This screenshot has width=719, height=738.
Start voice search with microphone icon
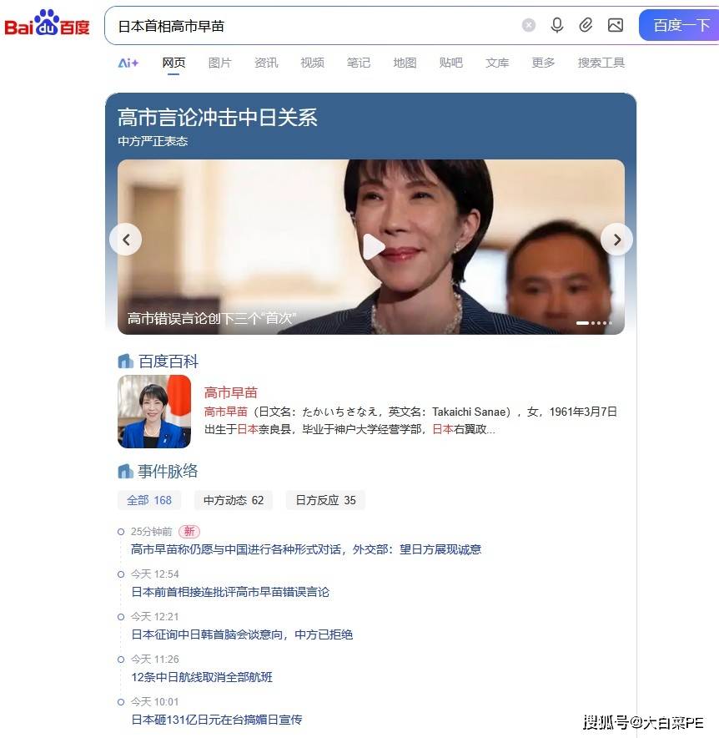pyautogui.click(x=557, y=25)
